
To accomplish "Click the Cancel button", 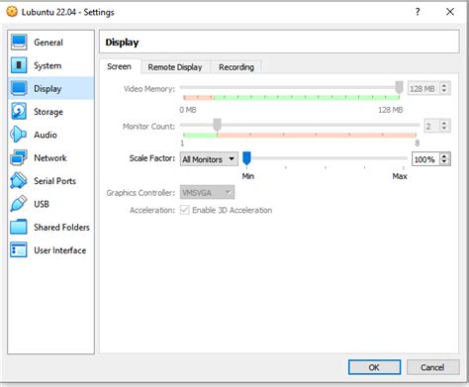I will tap(432, 367).
